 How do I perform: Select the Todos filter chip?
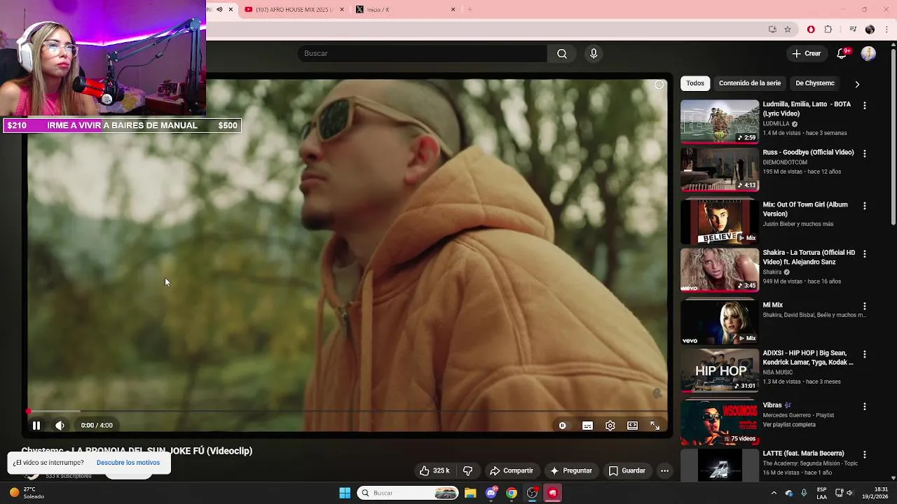[695, 83]
